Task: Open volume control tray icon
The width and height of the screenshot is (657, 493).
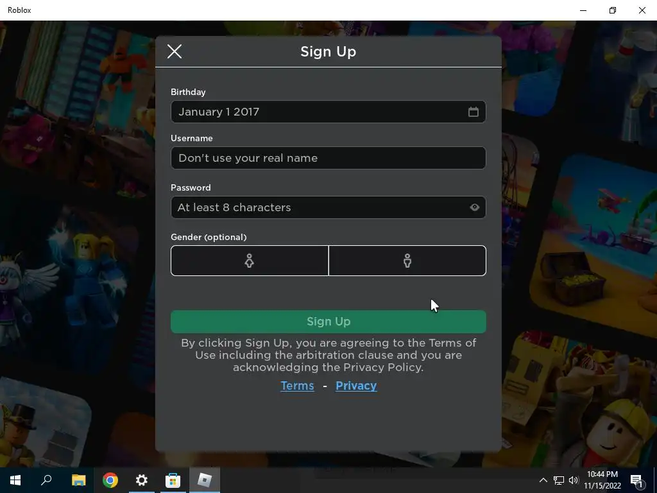Action: pyautogui.click(x=574, y=480)
